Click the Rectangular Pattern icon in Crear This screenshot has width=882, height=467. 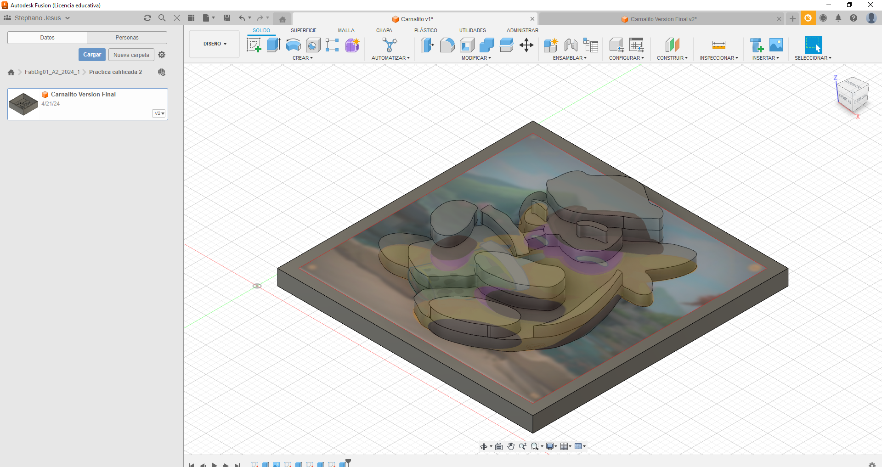pos(332,45)
